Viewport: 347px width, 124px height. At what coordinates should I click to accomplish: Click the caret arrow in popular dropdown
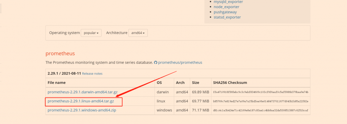98,33
